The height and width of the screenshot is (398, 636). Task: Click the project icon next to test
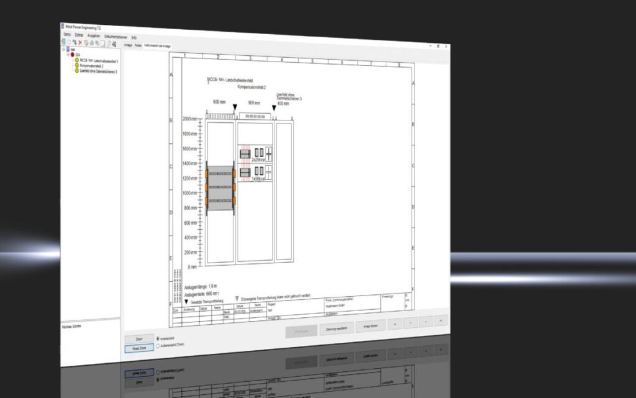point(68,49)
